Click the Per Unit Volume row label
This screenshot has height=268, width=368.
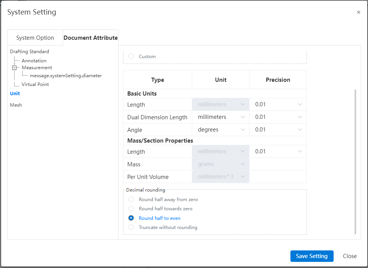(x=148, y=177)
